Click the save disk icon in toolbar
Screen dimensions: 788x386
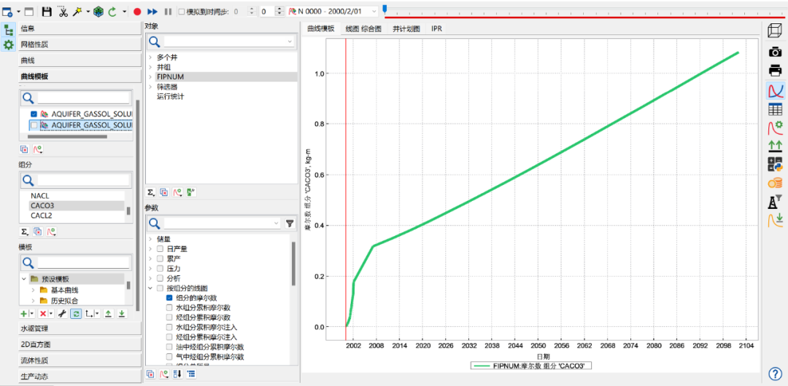(47, 12)
